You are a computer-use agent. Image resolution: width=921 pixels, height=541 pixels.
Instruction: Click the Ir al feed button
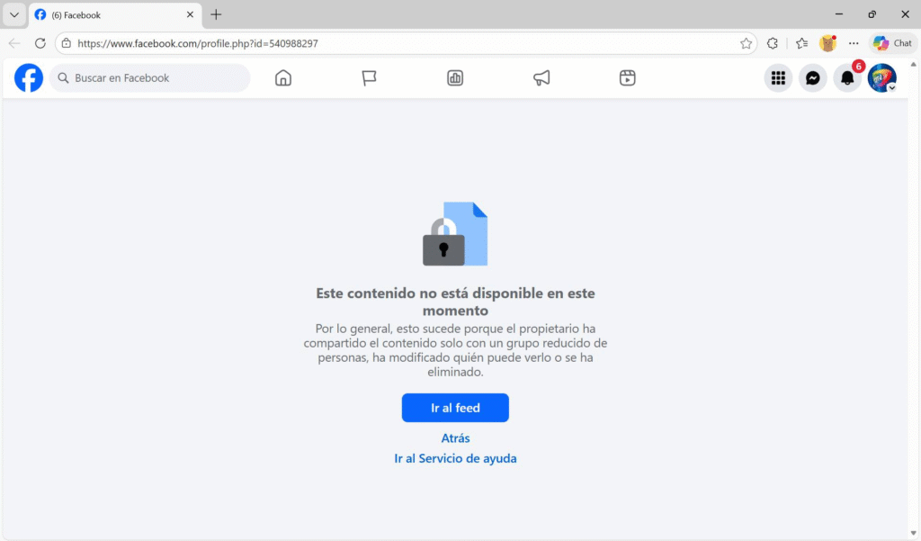coord(455,408)
